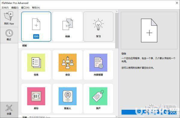180x118 pixels.
Task: Select the 创建 create section
Action: coord(9,110)
